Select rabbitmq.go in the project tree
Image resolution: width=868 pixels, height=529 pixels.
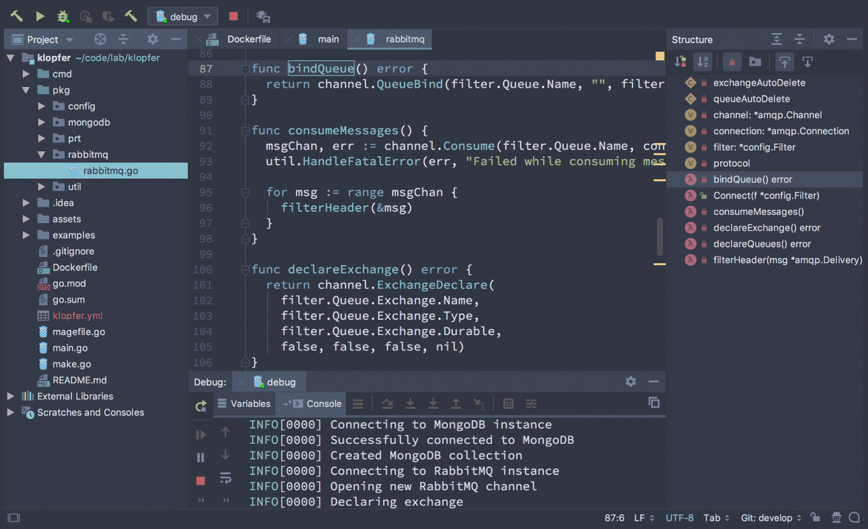[95, 170]
